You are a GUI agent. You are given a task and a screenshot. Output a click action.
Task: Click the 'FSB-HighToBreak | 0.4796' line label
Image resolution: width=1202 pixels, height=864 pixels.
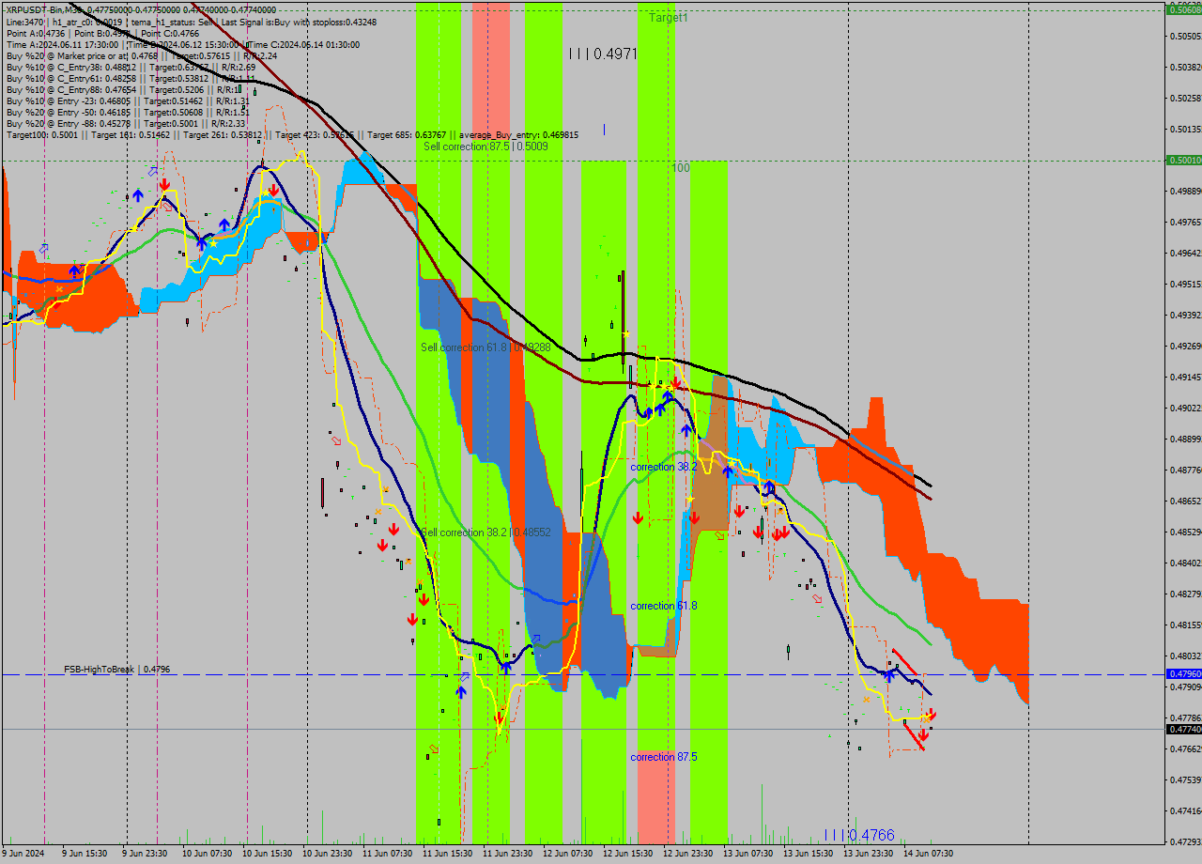pyautogui.click(x=117, y=670)
